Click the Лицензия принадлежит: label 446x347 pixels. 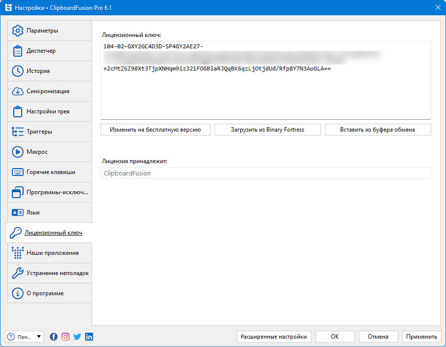pos(134,161)
